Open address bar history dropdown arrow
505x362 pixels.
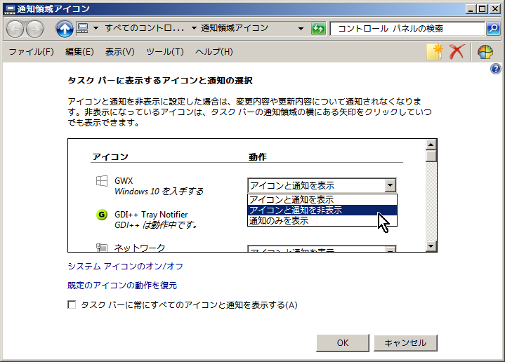click(x=301, y=29)
